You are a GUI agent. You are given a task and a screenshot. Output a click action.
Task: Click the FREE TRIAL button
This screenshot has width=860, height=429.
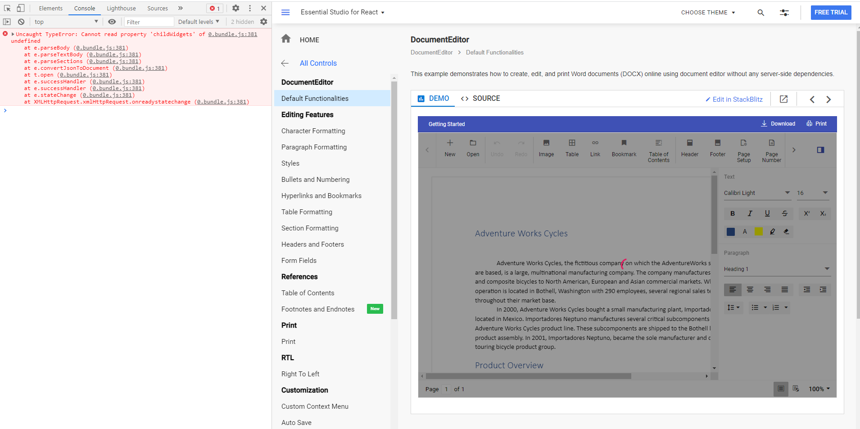(x=831, y=13)
